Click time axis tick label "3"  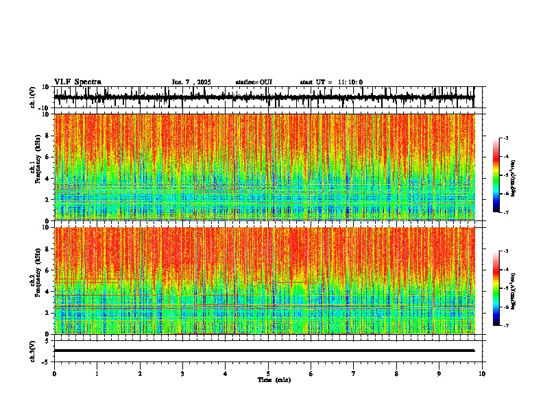point(182,374)
